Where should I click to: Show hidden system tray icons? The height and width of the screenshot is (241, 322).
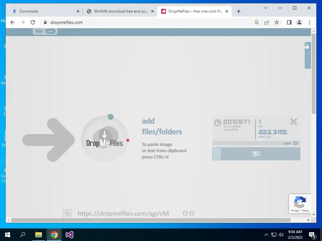(x=266, y=235)
